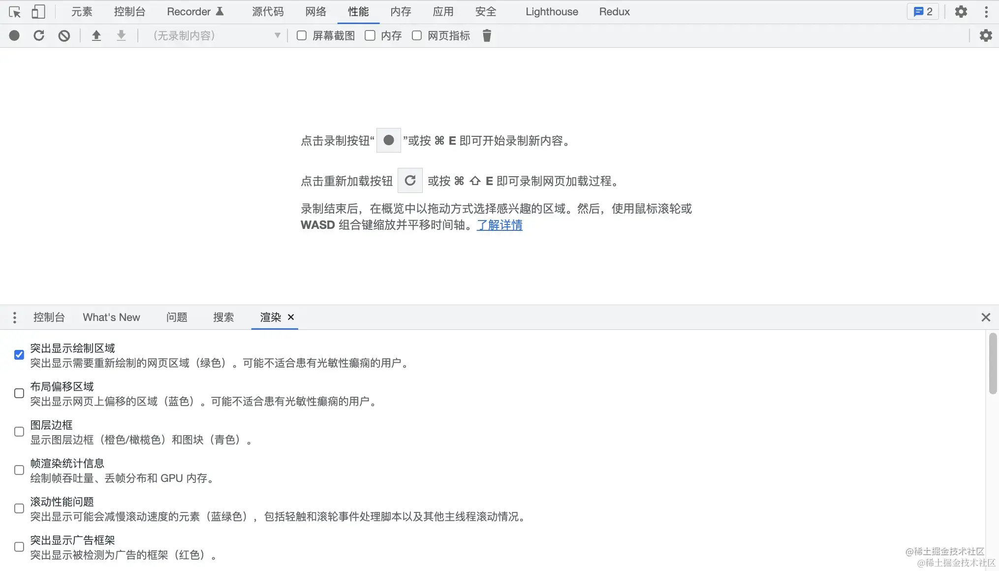Screen dimensions: 999x571
Task: Enable 布局偏移区域 highlighting
Action: (x=19, y=393)
